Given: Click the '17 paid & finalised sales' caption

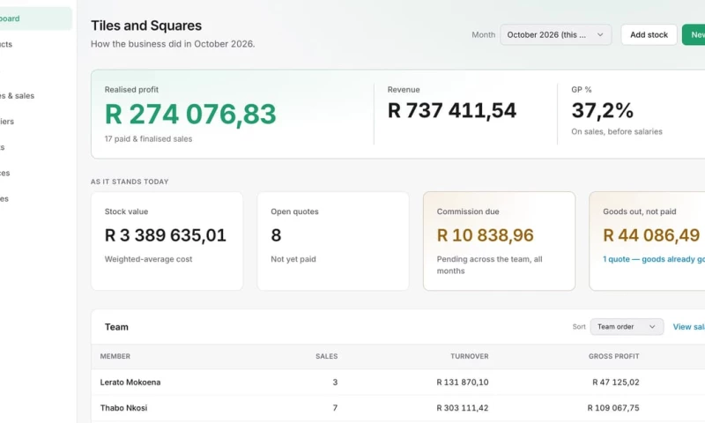Looking at the screenshot, I should (x=148, y=139).
